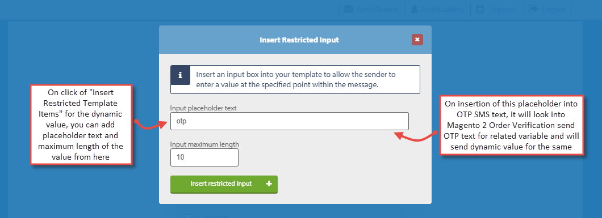Focus the placeholder text field containing 'otp'
The image size is (602, 218).
pyautogui.click(x=290, y=121)
